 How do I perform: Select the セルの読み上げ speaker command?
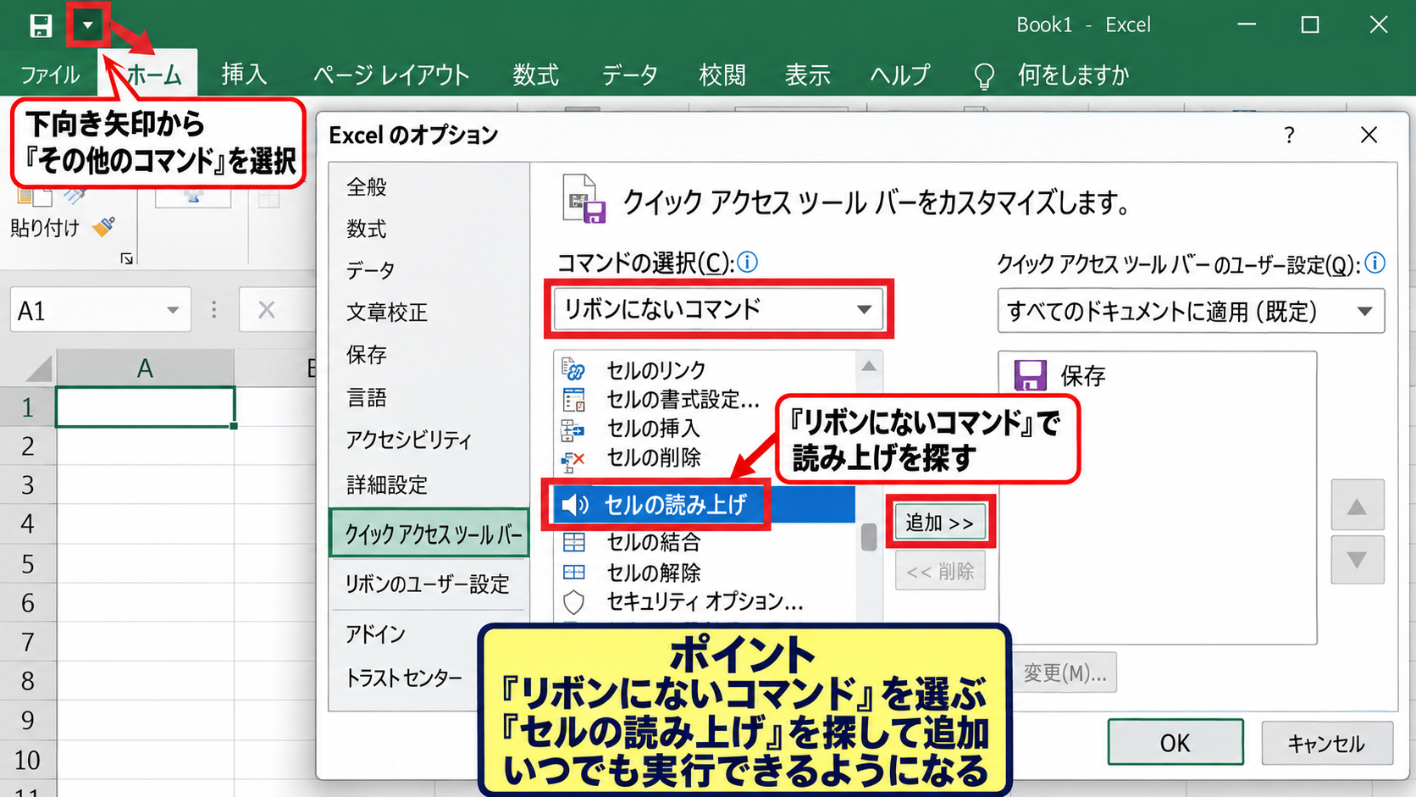pyautogui.click(x=705, y=505)
